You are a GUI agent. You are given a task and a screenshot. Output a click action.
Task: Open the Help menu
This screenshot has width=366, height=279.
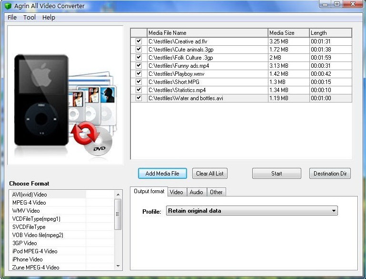[49, 17]
